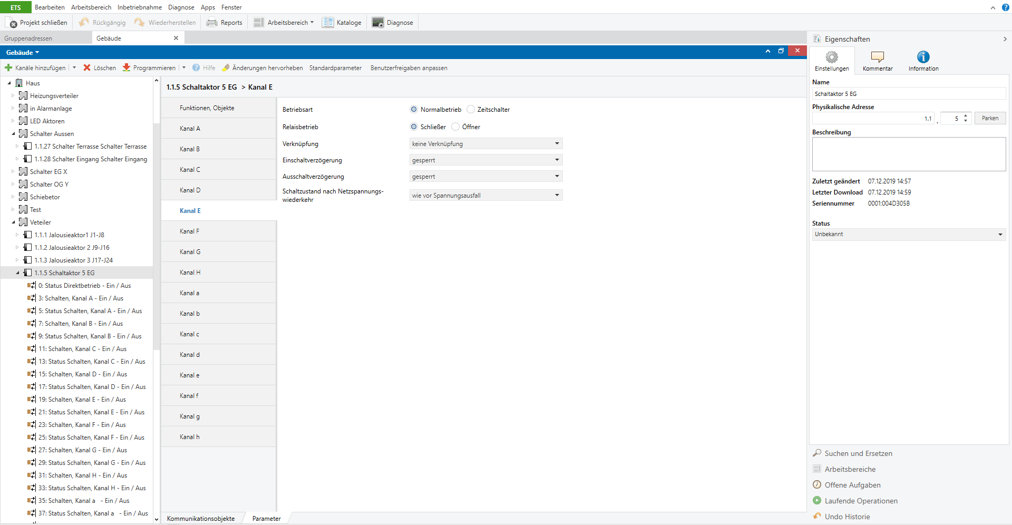Collapse the Schalter Aussen tree node
Image resolution: width=1012 pixels, height=525 pixels.
pos(13,134)
